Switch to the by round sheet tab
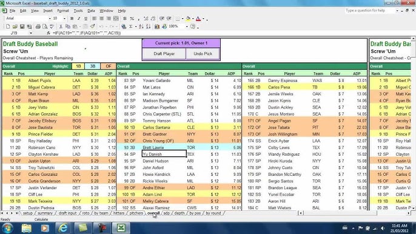This screenshot has width=416, height=234. [213, 213]
